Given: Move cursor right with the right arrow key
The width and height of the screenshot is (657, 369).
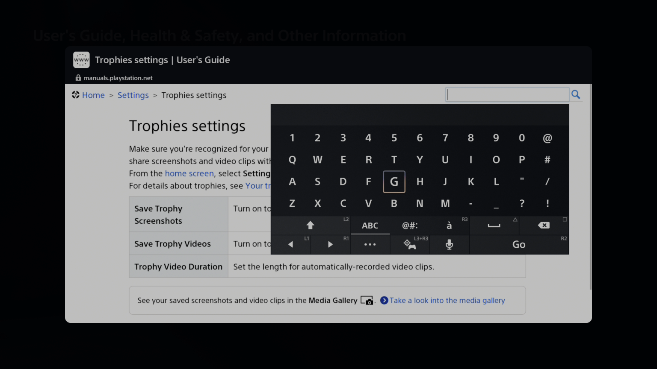Looking at the screenshot, I should [x=330, y=244].
